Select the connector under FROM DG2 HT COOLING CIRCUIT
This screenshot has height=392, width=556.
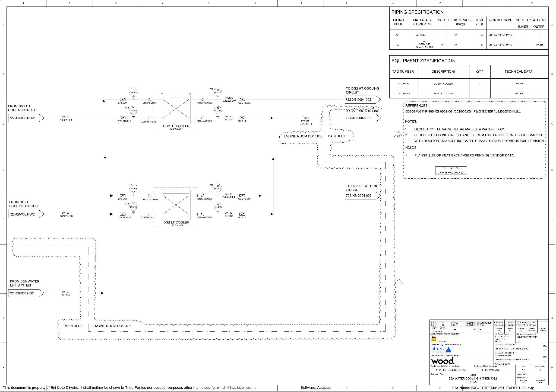[26, 118]
